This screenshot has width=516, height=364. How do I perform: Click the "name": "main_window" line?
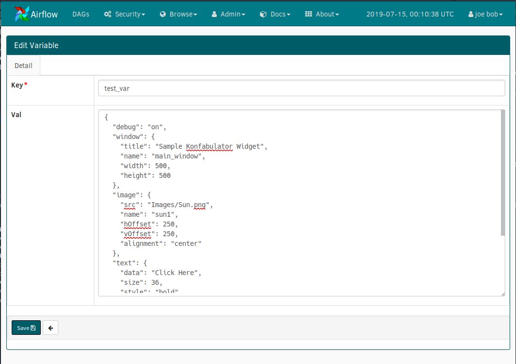click(x=163, y=156)
